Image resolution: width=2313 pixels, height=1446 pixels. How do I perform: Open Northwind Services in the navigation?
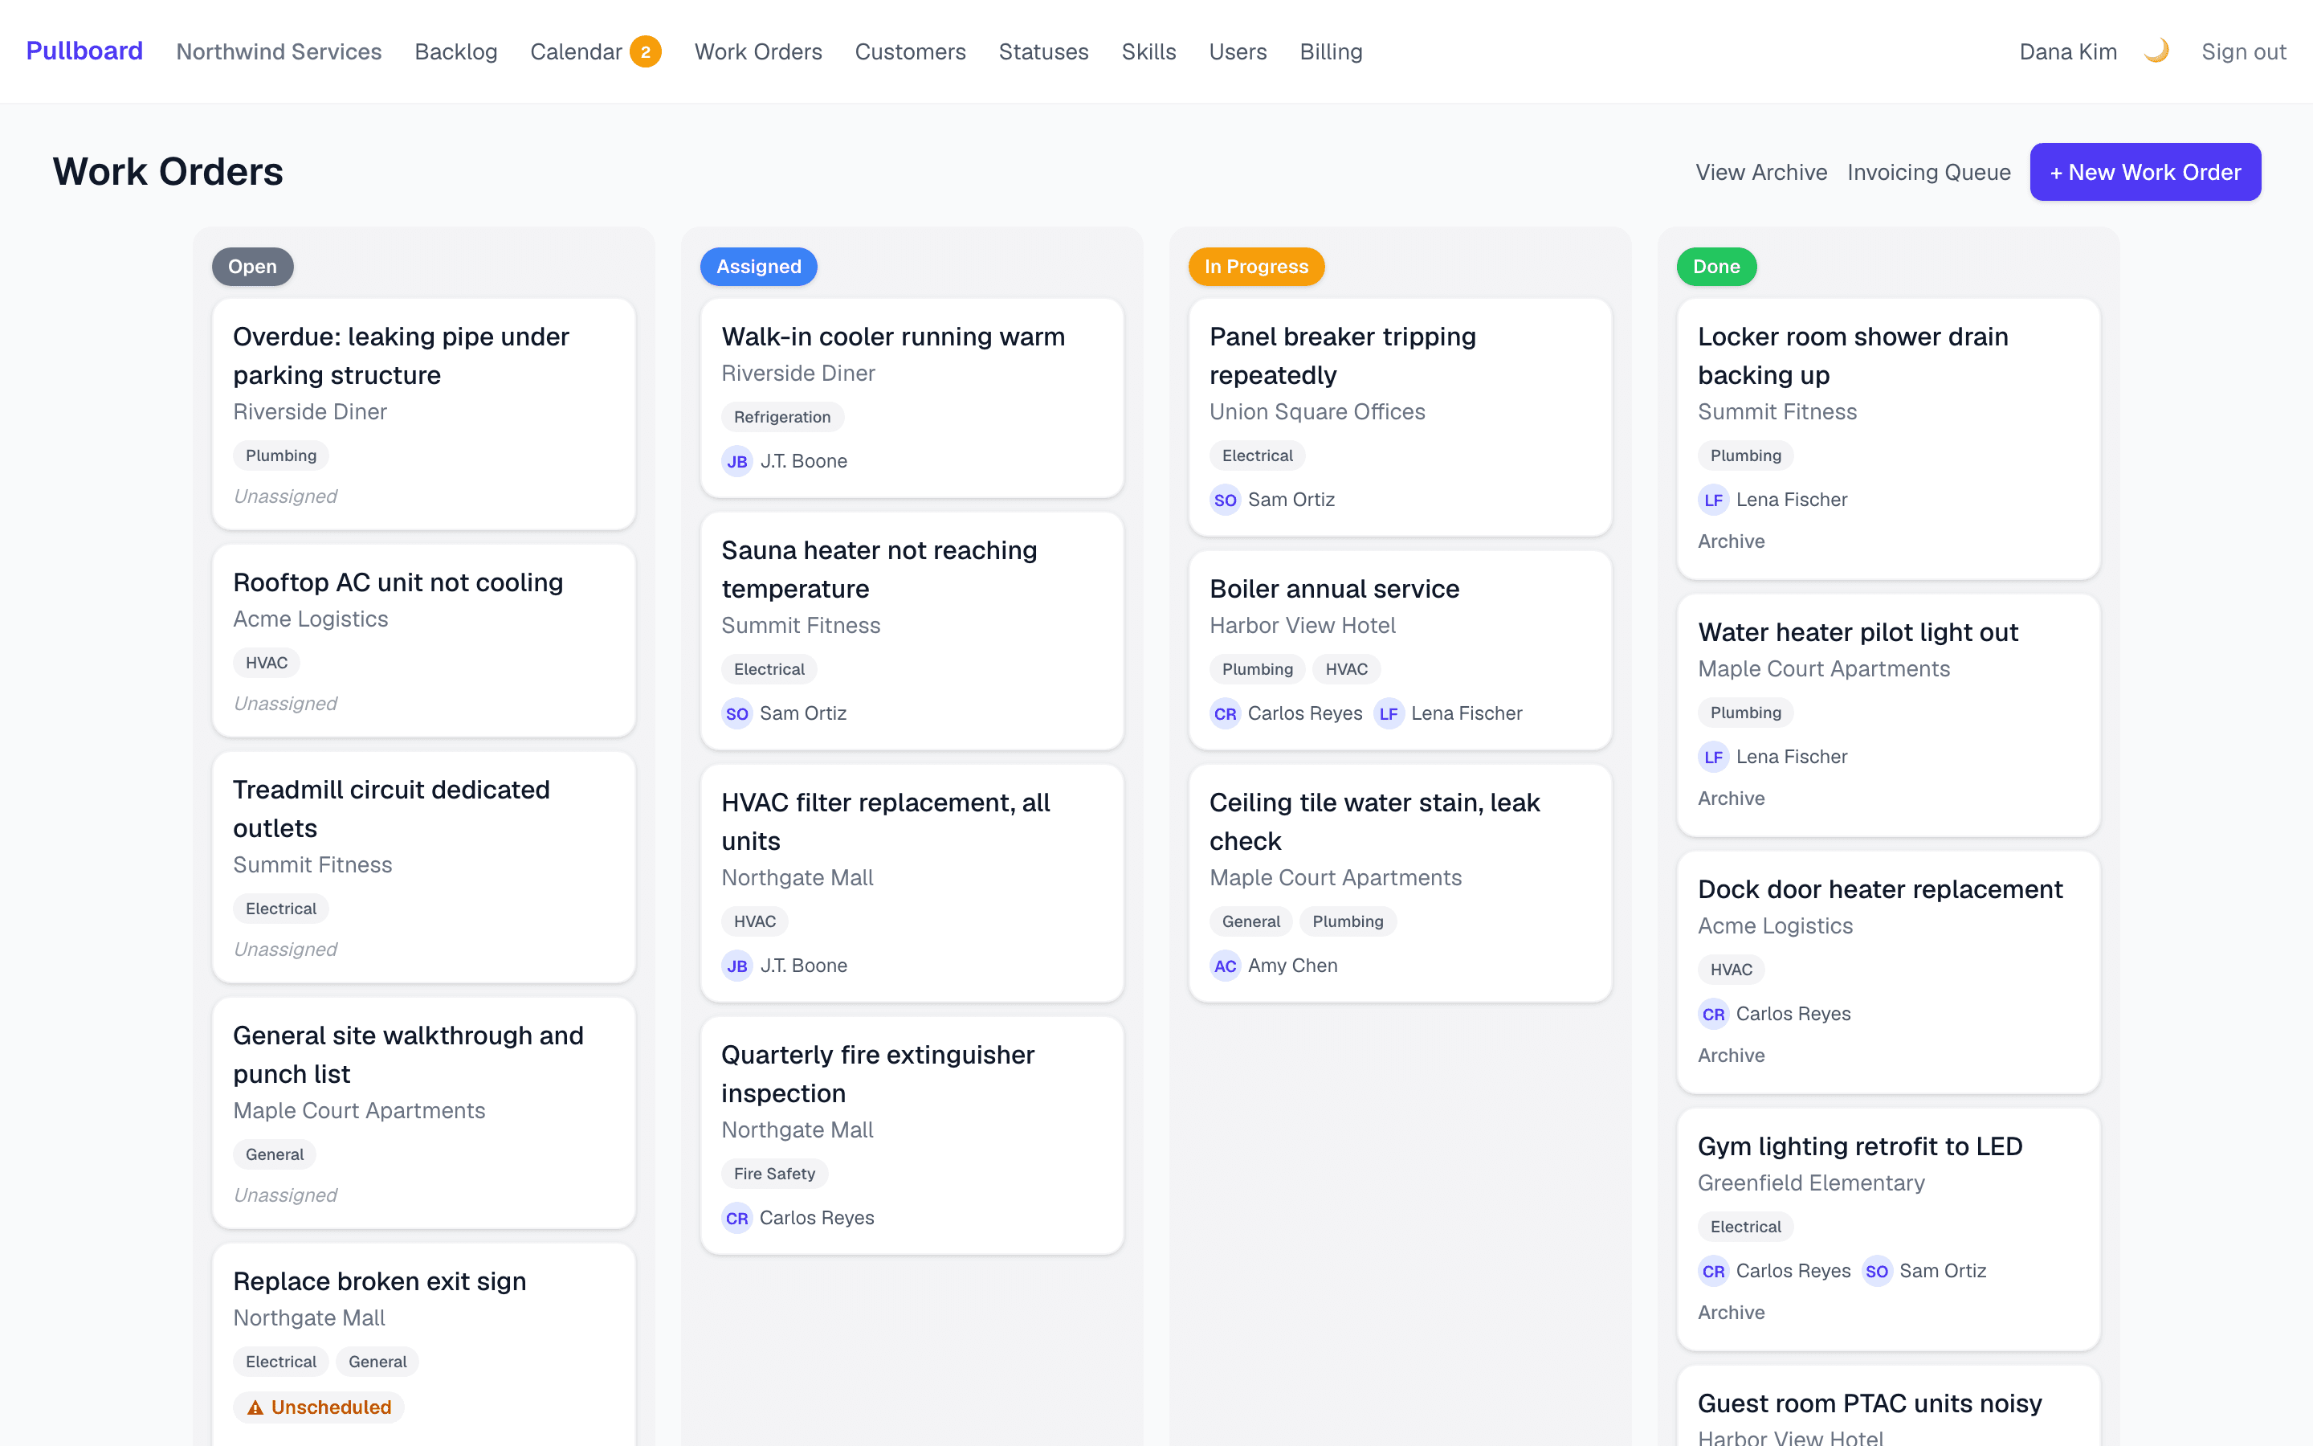(279, 51)
